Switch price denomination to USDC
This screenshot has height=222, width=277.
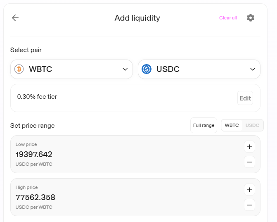(252, 125)
